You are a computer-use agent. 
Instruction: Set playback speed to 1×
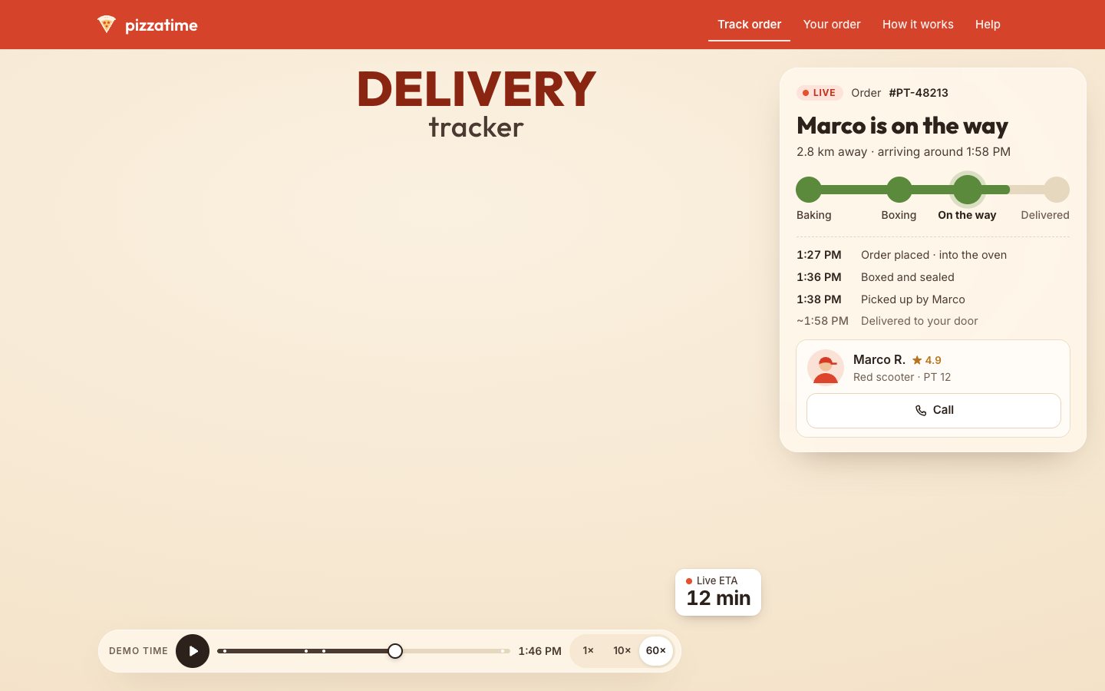click(589, 651)
